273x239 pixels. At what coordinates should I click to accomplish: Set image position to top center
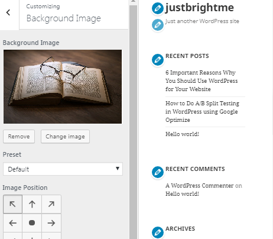(32, 204)
